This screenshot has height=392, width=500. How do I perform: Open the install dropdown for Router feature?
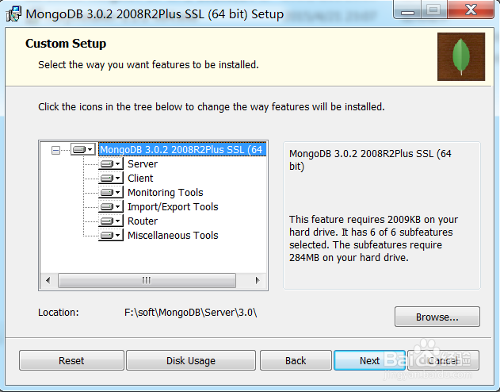(111, 221)
